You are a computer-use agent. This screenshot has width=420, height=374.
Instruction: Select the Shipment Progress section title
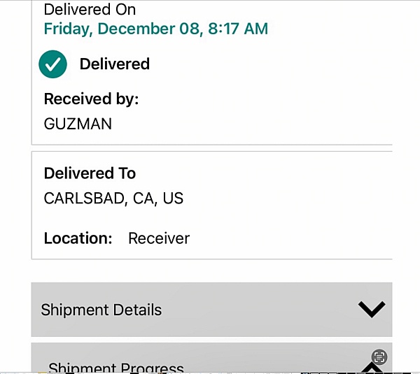[115, 368]
